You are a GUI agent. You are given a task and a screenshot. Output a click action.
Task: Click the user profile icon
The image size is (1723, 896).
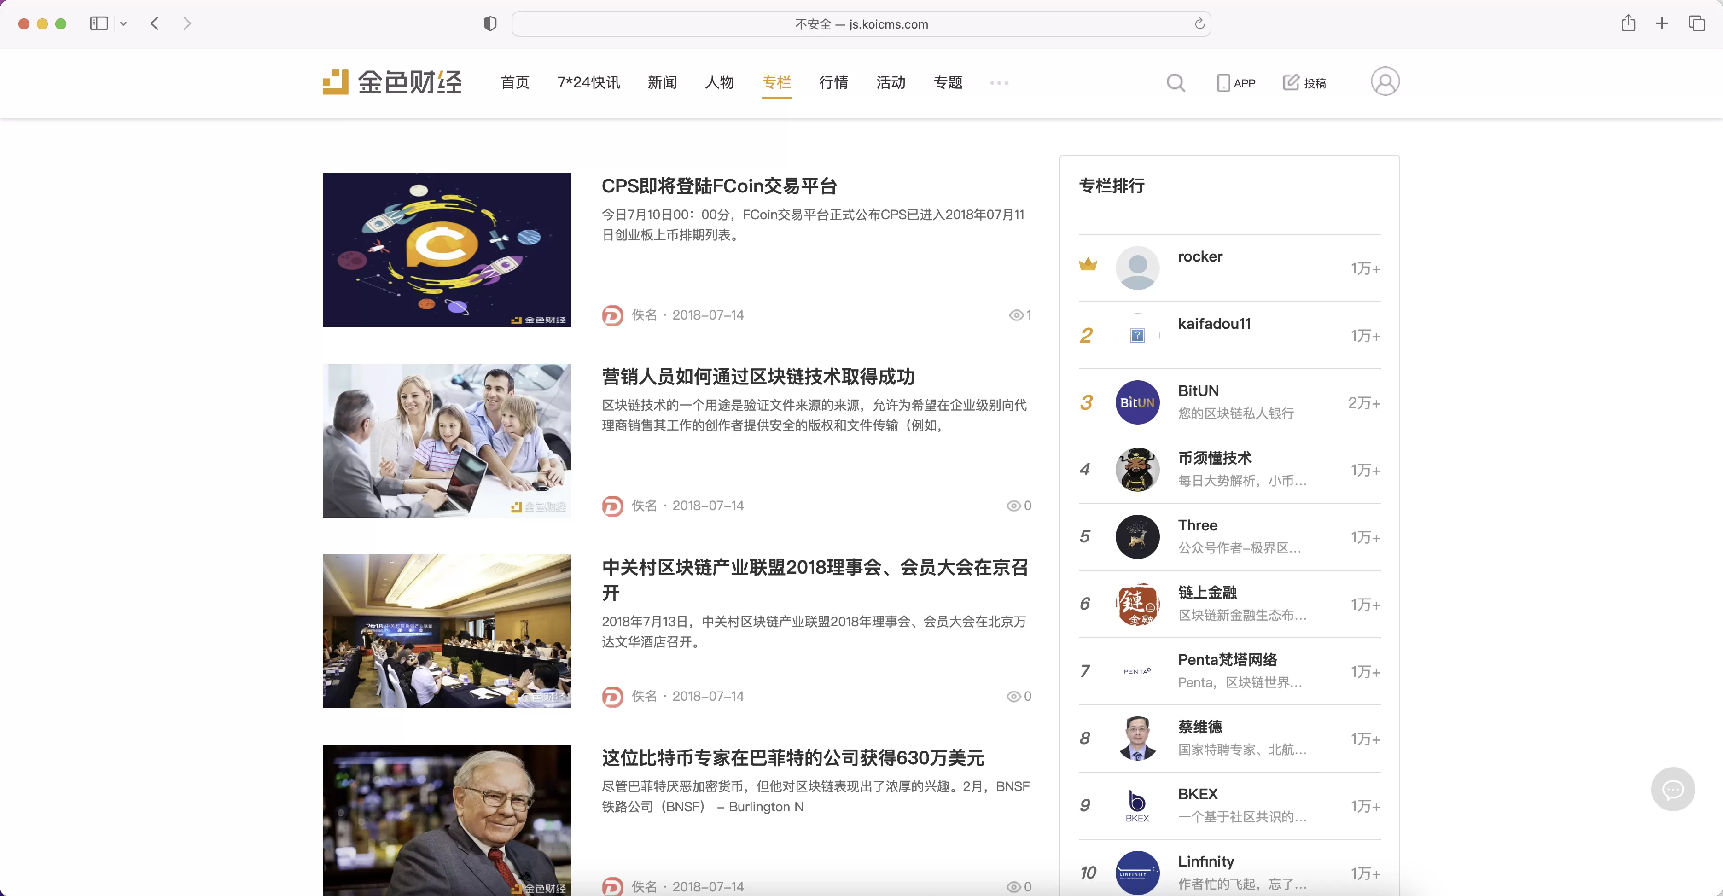pos(1385,81)
